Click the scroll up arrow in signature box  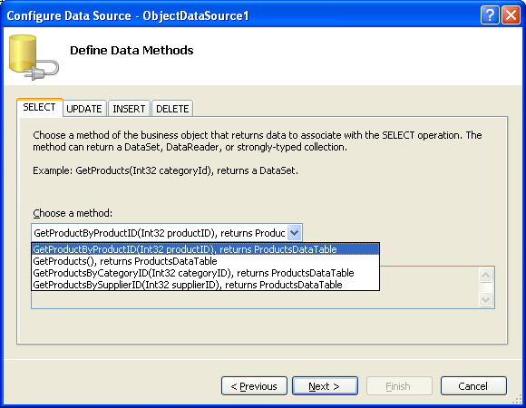pos(485,276)
